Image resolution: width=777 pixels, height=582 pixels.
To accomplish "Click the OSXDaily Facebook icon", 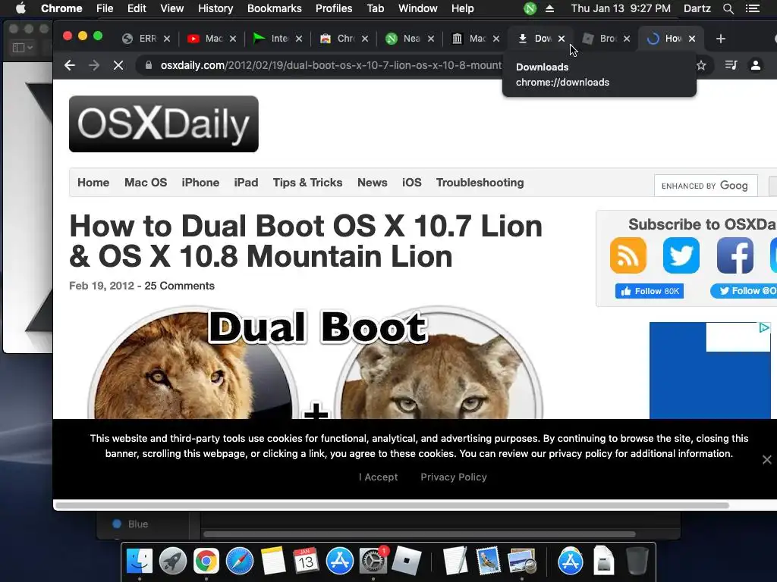I will 735,255.
